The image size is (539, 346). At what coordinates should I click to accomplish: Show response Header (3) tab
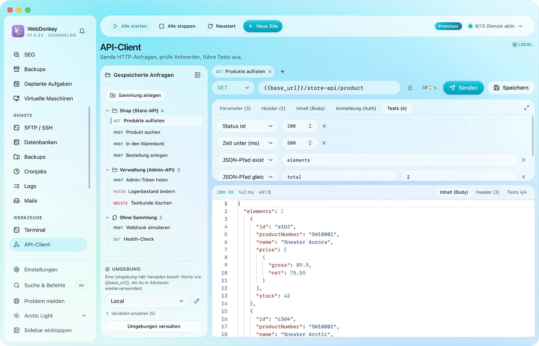pyautogui.click(x=487, y=192)
